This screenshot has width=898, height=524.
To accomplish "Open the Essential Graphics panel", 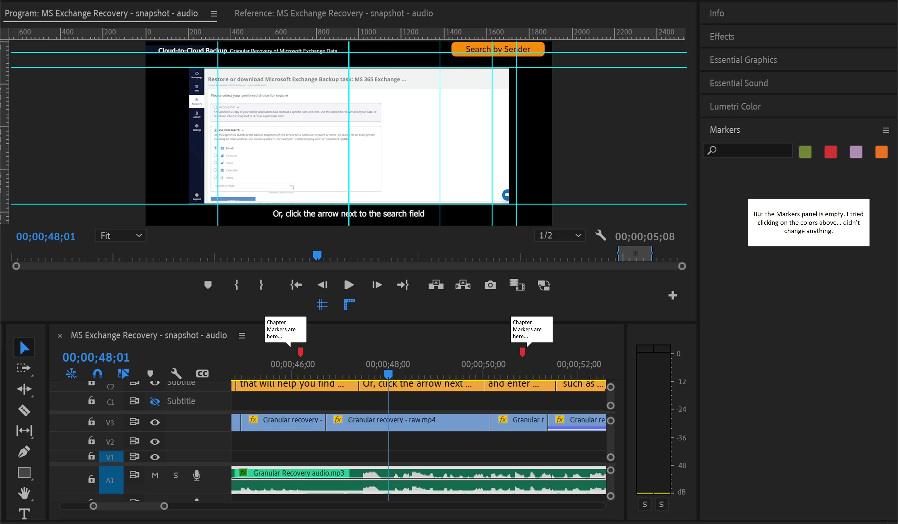I will point(743,60).
